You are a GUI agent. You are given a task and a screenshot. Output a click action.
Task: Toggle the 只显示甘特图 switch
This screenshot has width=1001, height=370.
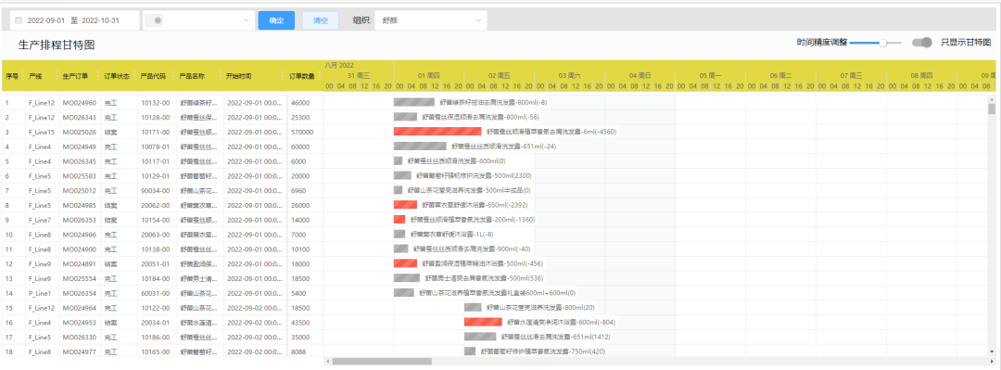coord(922,43)
